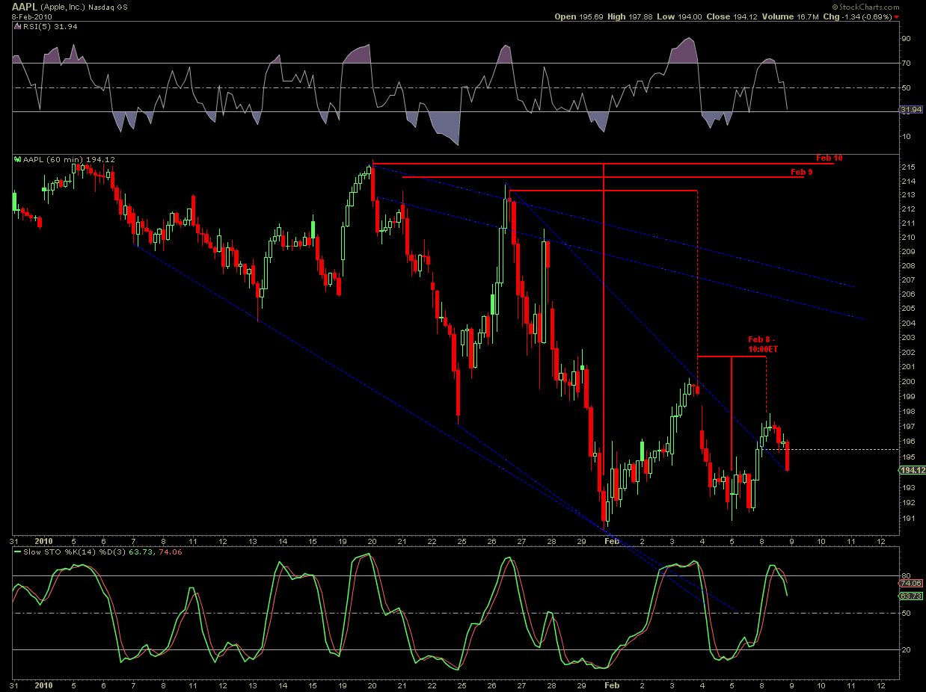This screenshot has width=926, height=692.
Task: Click the green candlestick AAPL legend icon
Action: point(19,159)
